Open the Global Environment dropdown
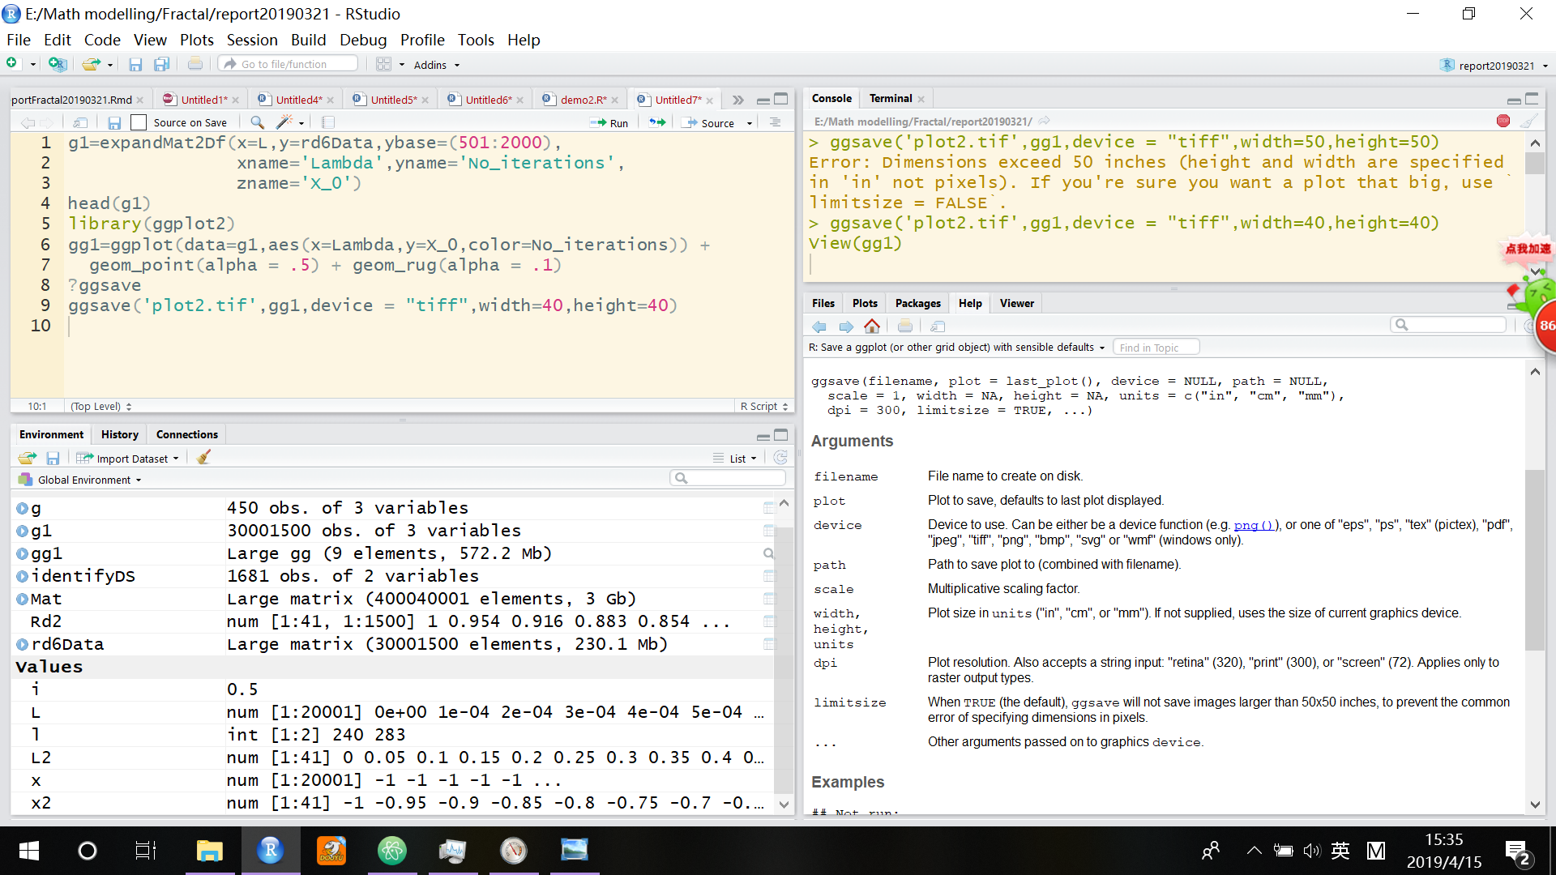Screen dimensions: 1556x875 coord(80,480)
